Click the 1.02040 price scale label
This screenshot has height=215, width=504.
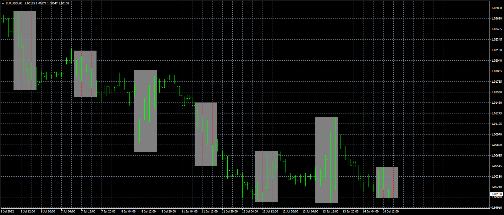(497, 61)
